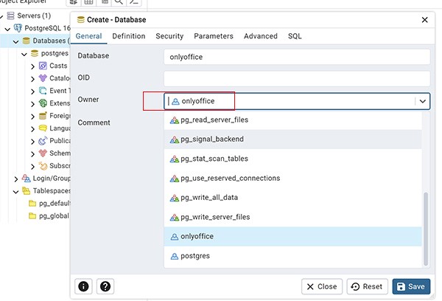
Task: Click the Catalogs icon
Action: pos(43,78)
